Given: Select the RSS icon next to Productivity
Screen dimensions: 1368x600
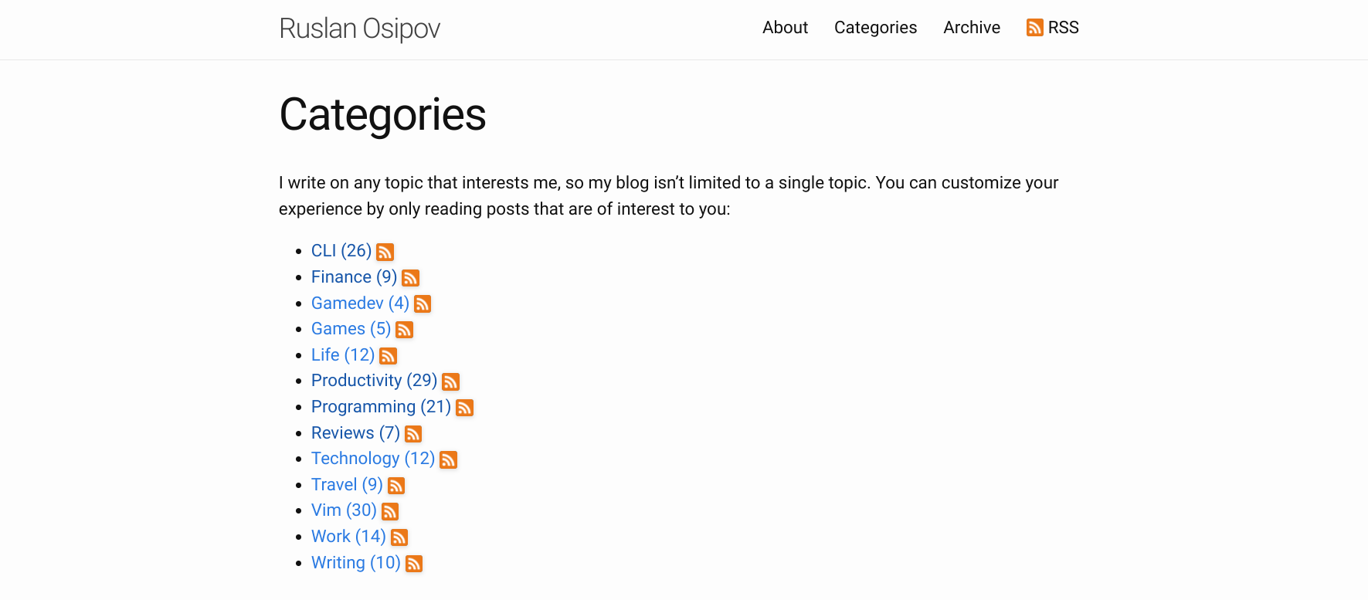Looking at the screenshot, I should click(x=450, y=381).
